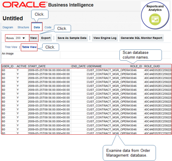Switch to the Structure tab
Viewport: 172px width, 161px height.
(23, 27)
